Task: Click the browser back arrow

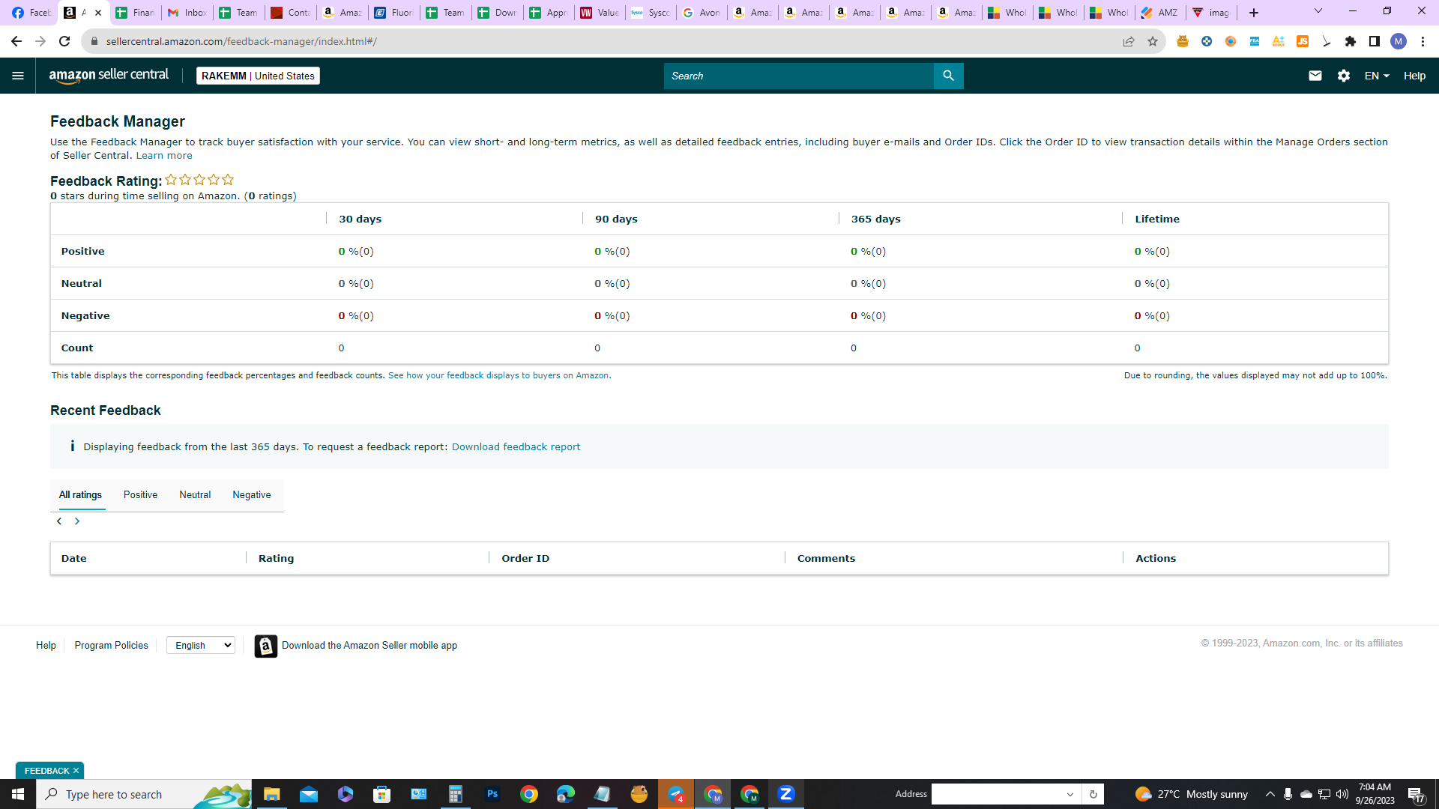Action: click(16, 41)
